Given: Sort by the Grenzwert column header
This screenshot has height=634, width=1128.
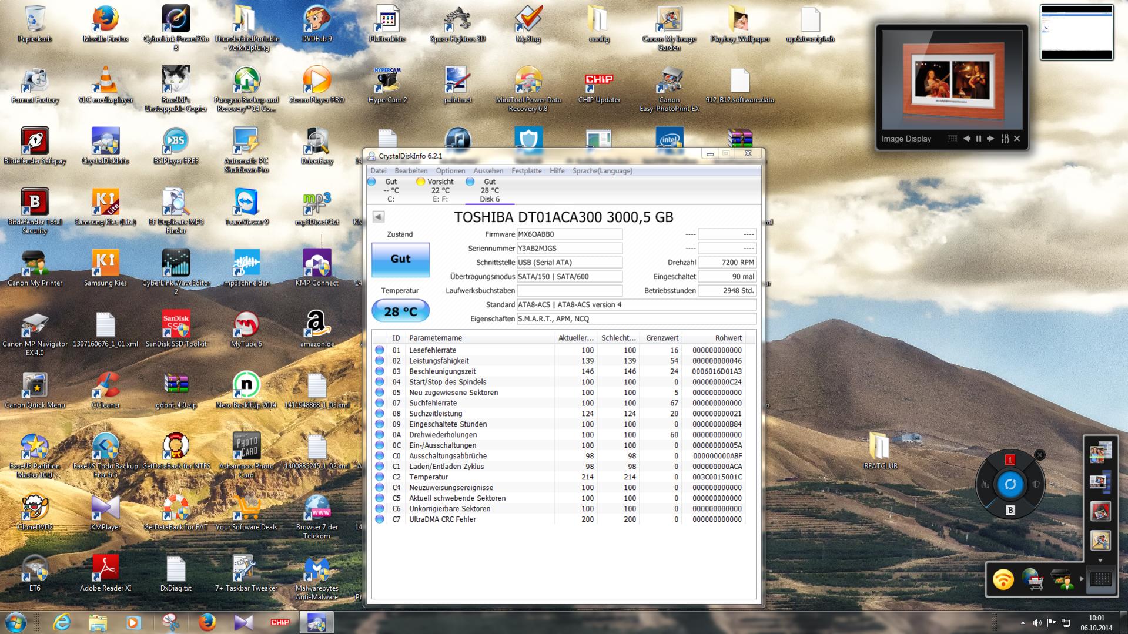Looking at the screenshot, I should click(660, 338).
